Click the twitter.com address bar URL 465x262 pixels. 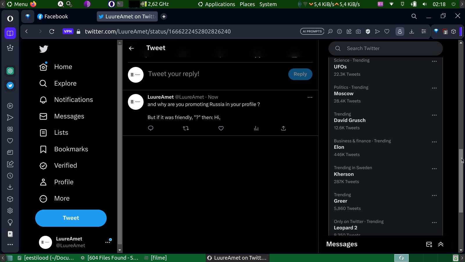pyautogui.click(x=158, y=31)
